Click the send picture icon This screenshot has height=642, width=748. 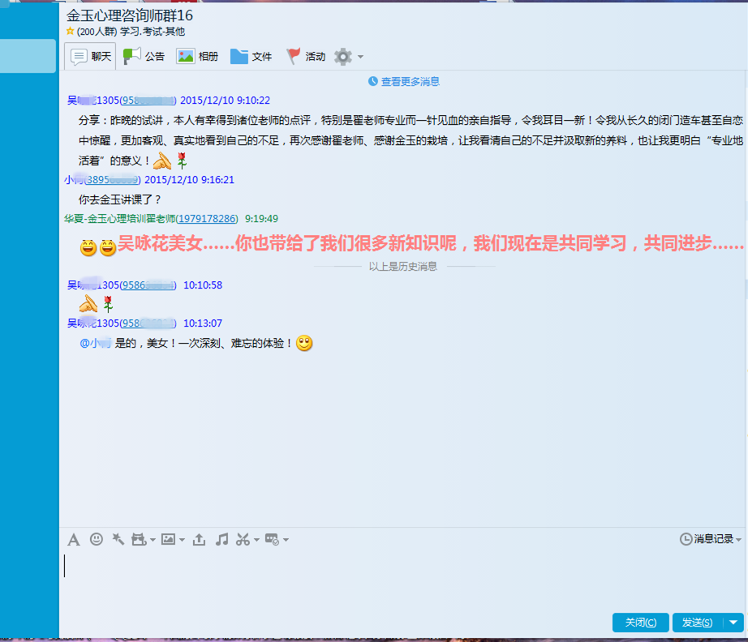169,539
